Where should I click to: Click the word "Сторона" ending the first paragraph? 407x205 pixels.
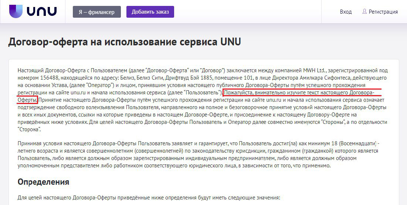[29, 129]
